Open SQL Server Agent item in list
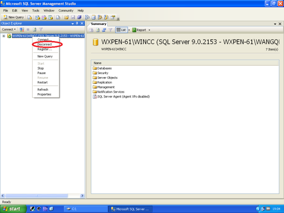The width and height of the screenshot is (284, 213). tap(120, 96)
